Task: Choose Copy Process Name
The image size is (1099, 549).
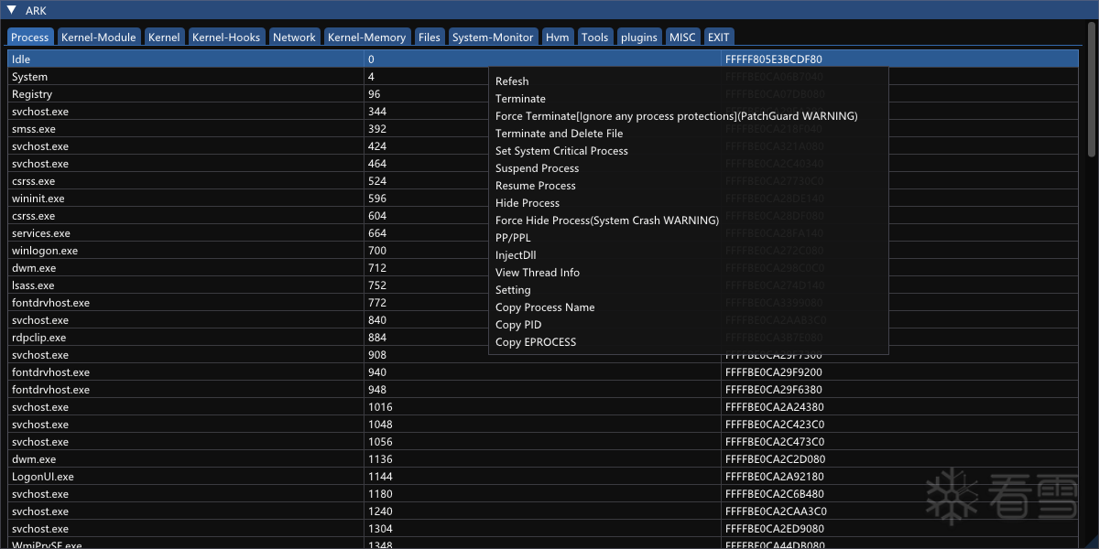Action: (x=545, y=307)
